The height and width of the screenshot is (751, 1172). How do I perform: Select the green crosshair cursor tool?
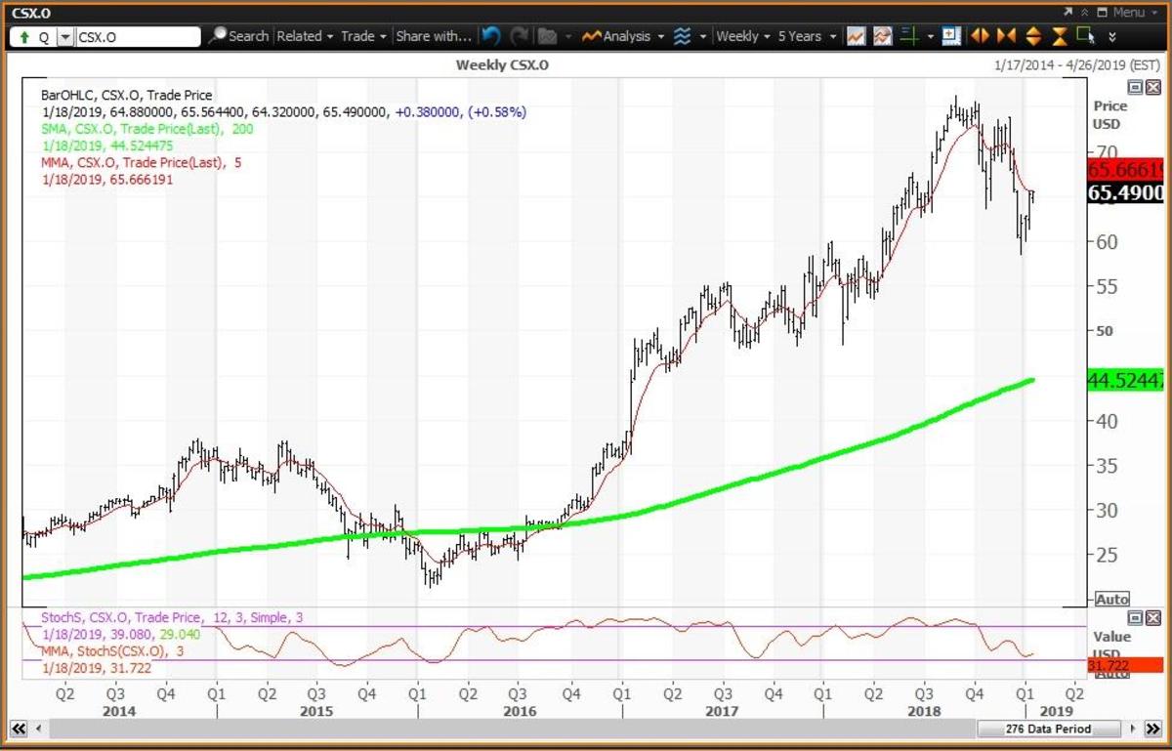pos(910,36)
